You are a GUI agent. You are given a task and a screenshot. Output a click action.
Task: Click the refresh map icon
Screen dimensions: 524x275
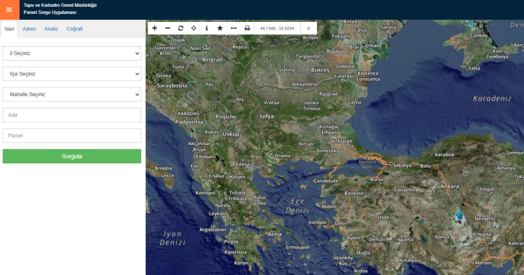180,28
